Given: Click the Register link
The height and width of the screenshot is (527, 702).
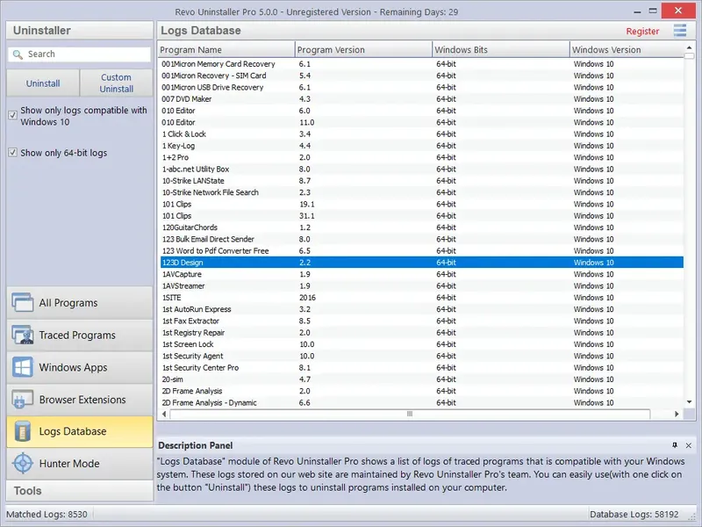Looking at the screenshot, I should pyautogui.click(x=643, y=31).
